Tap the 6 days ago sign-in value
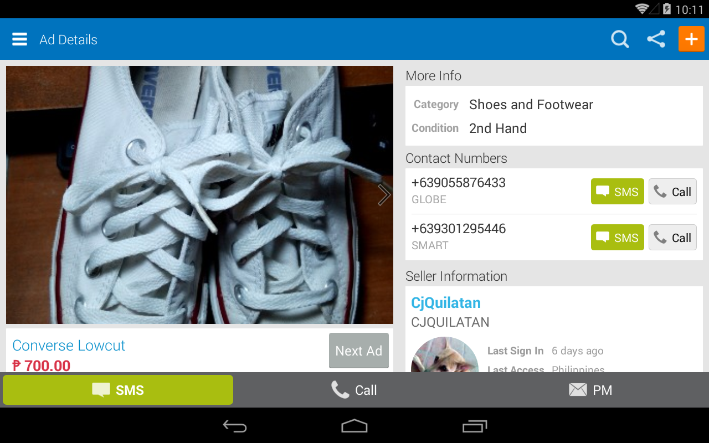The width and height of the screenshot is (709, 443). pyautogui.click(x=578, y=351)
